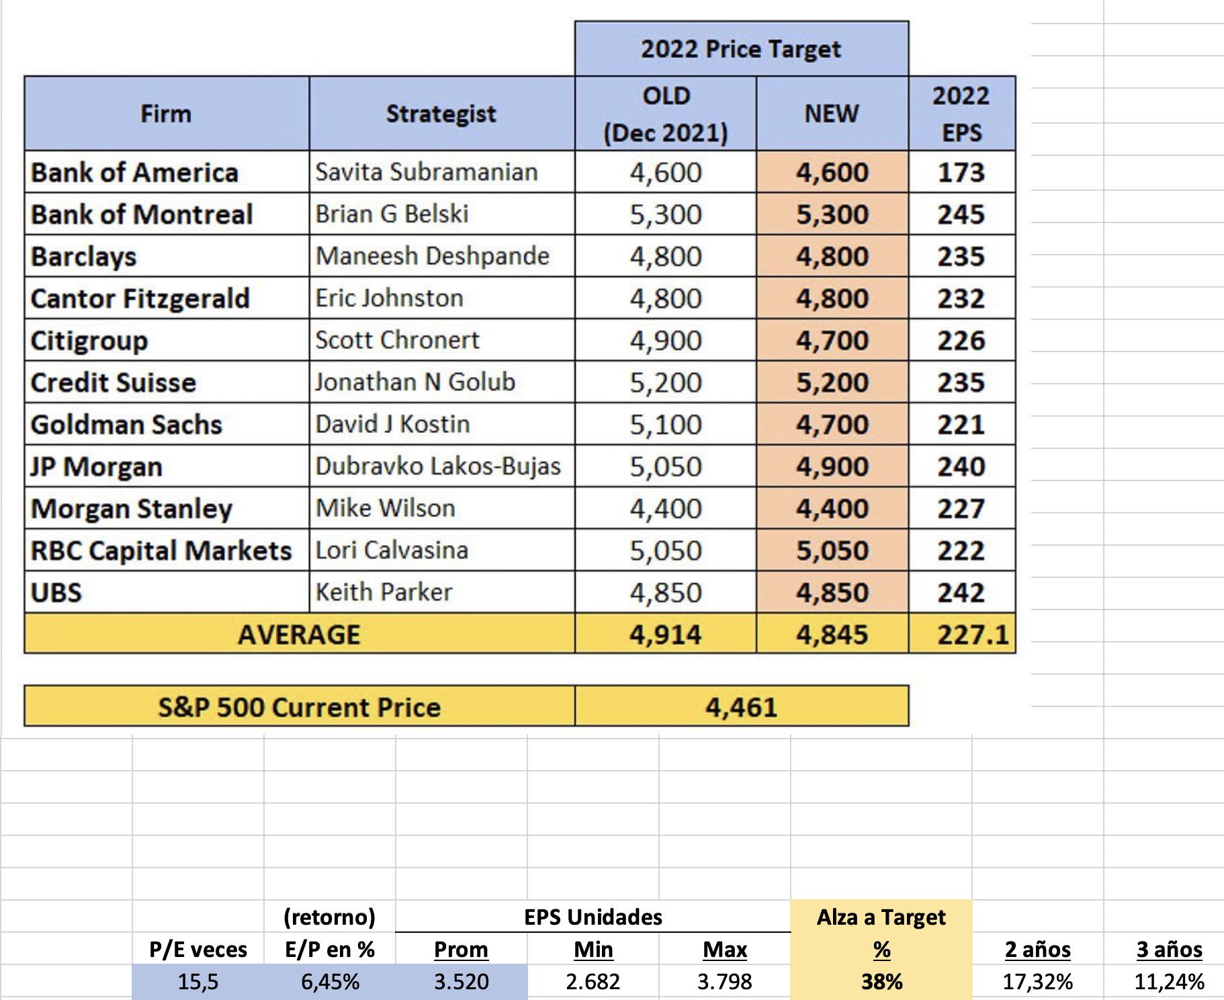This screenshot has height=1000, width=1224.
Task: Click the P/E veces header
Action: [x=198, y=949]
